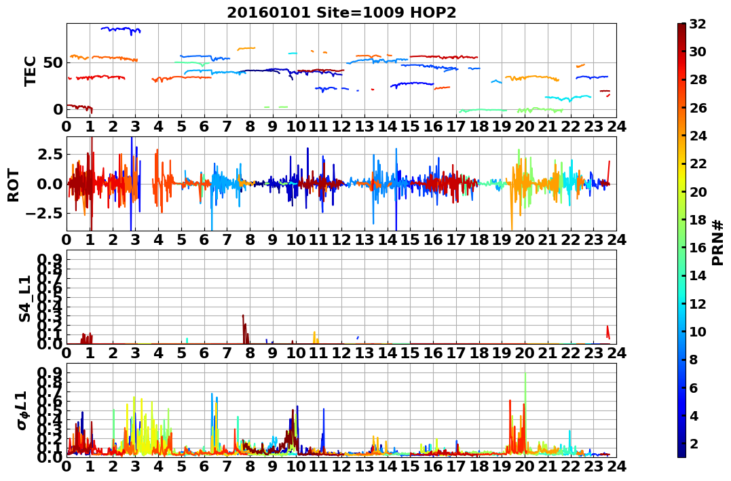The width and height of the screenshot is (731, 481).
Task: Click the '3' hour tick under the sigma-phi panel
Action: coord(135,466)
